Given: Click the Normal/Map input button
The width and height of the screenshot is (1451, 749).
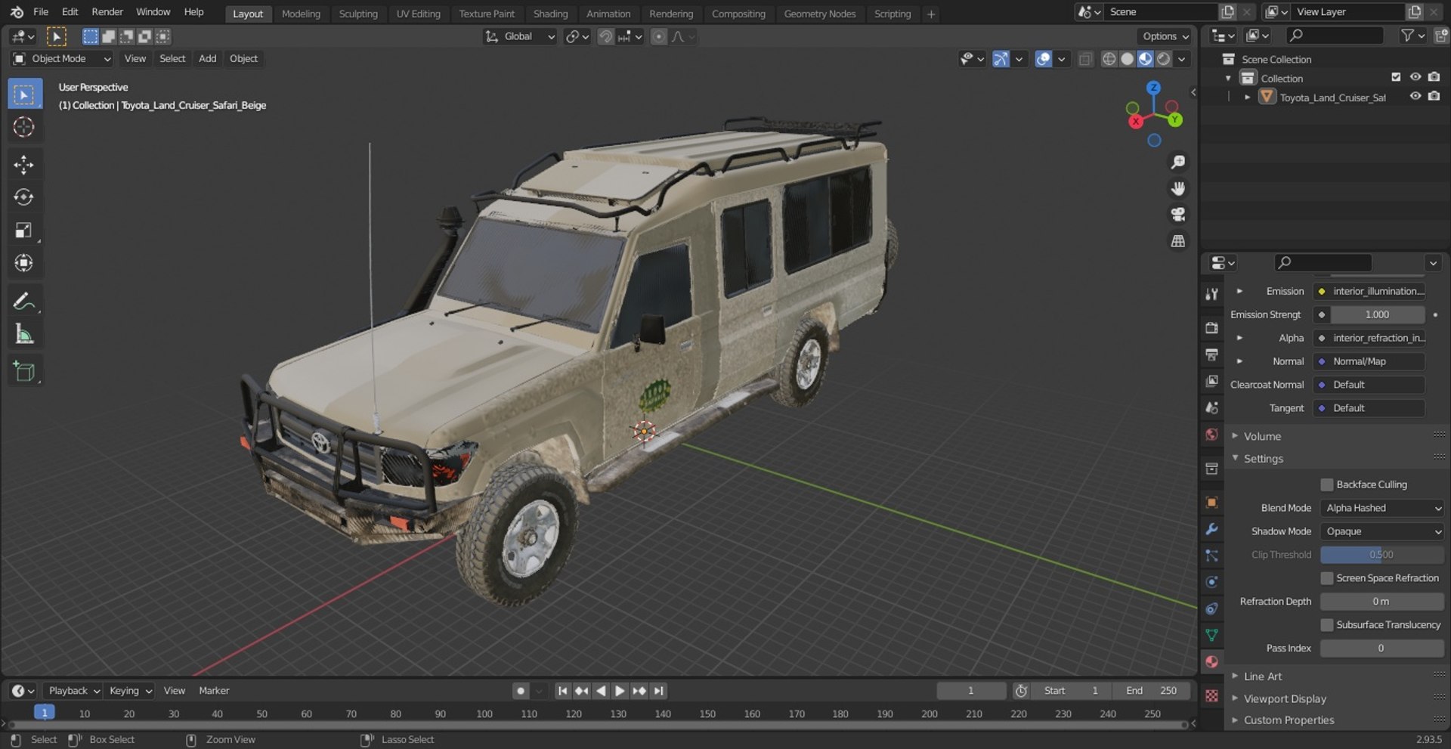Looking at the screenshot, I should click(x=1369, y=361).
